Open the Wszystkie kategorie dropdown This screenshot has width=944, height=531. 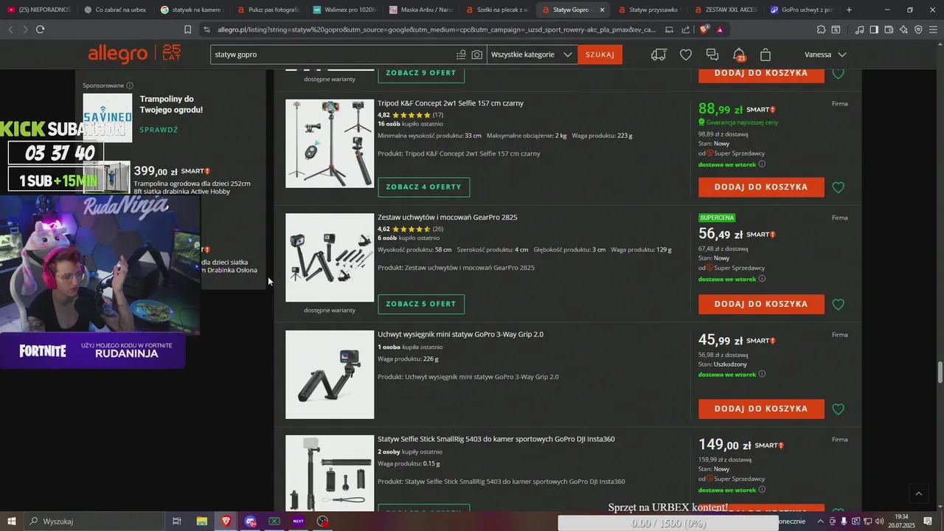point(532,55)
